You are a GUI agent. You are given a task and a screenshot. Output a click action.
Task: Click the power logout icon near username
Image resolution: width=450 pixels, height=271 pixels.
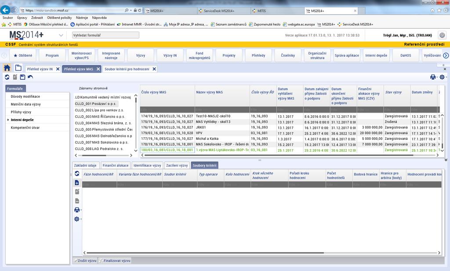click(x=442, y=35)
